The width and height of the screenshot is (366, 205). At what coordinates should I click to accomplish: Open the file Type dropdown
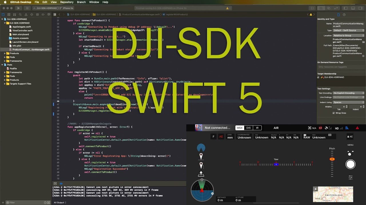tap(349, 30)
